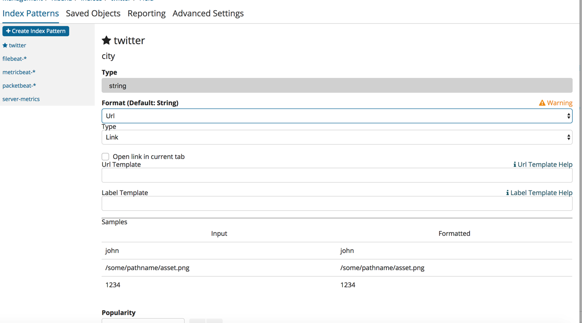Open the packetbeat-* index pattern

coord(19,86)
